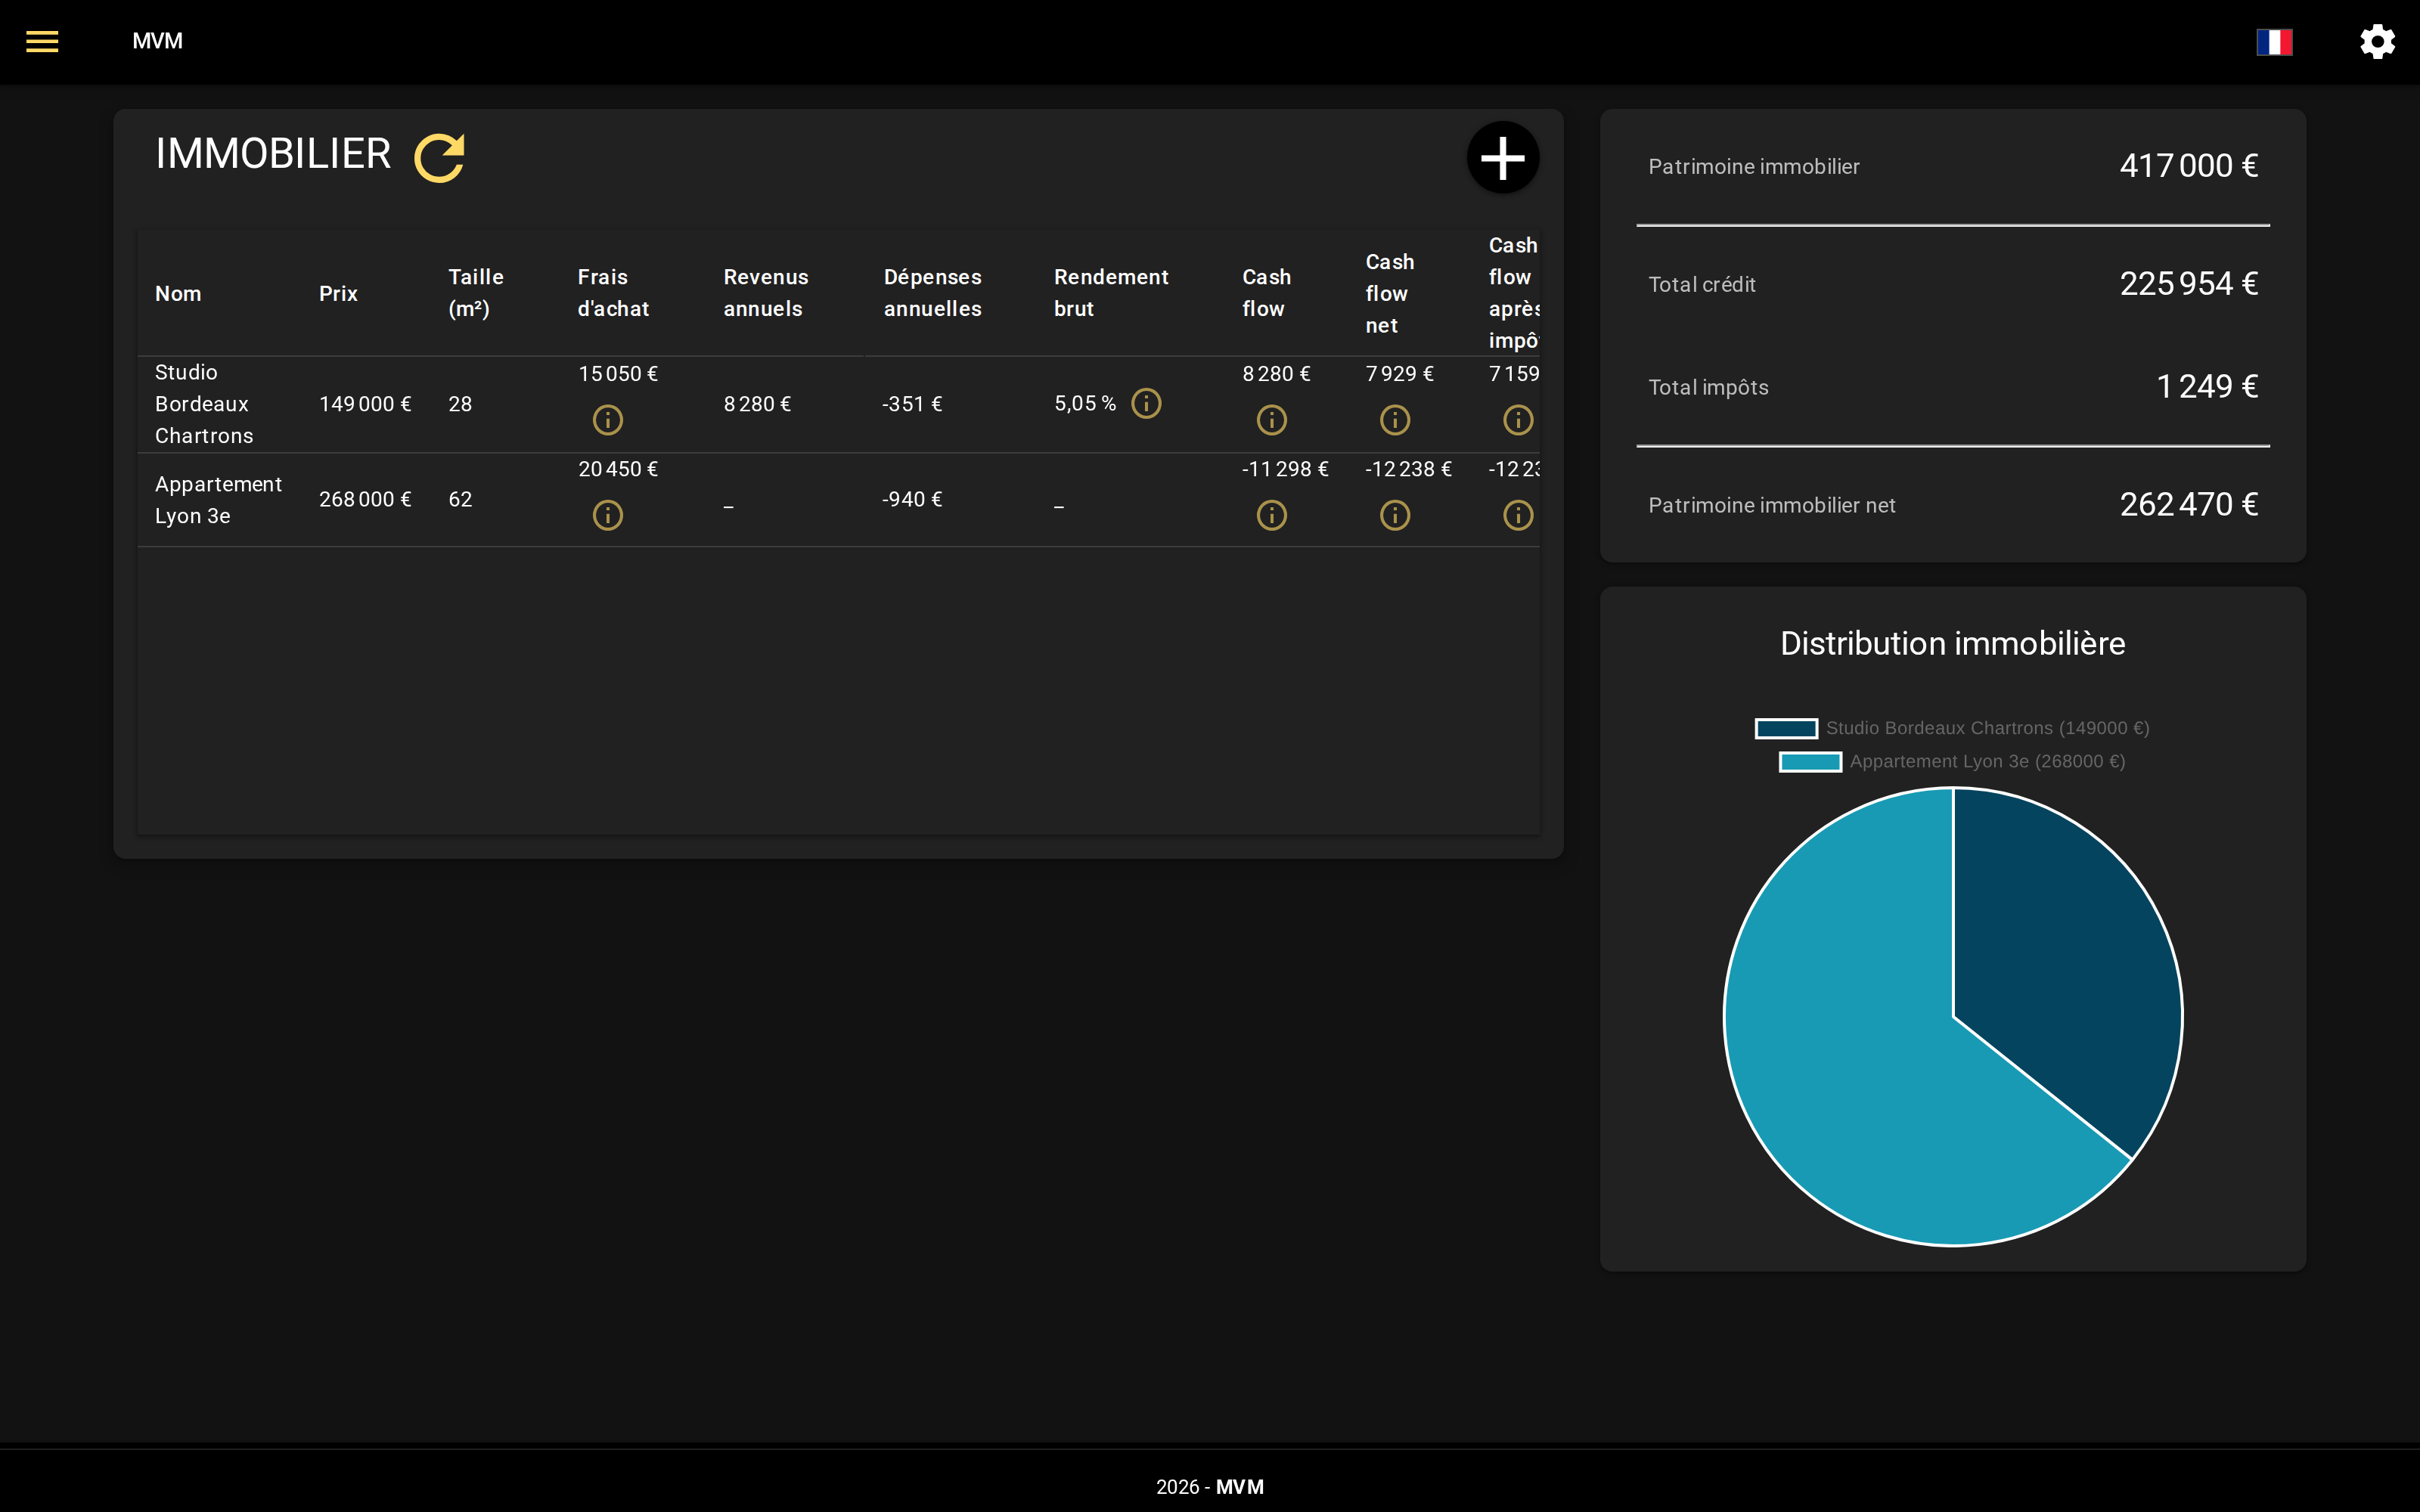The height and width of the screenshot is (1512, 2420).
Task: Sort by the Nom column header
Action: pos(178,293)
